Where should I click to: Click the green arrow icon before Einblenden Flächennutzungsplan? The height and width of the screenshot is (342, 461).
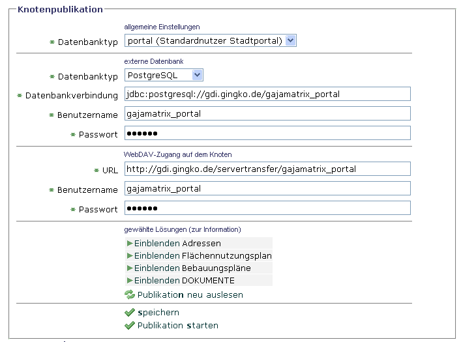coord(130,255)
